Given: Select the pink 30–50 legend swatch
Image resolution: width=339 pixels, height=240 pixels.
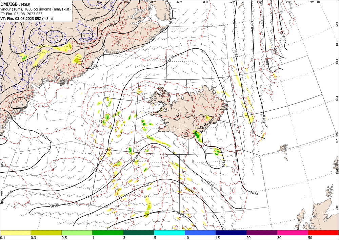Looking at the screenshot, I should pyautogui.click(x=293, y=233).
